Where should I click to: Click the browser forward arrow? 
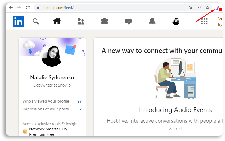coord(19,8)
